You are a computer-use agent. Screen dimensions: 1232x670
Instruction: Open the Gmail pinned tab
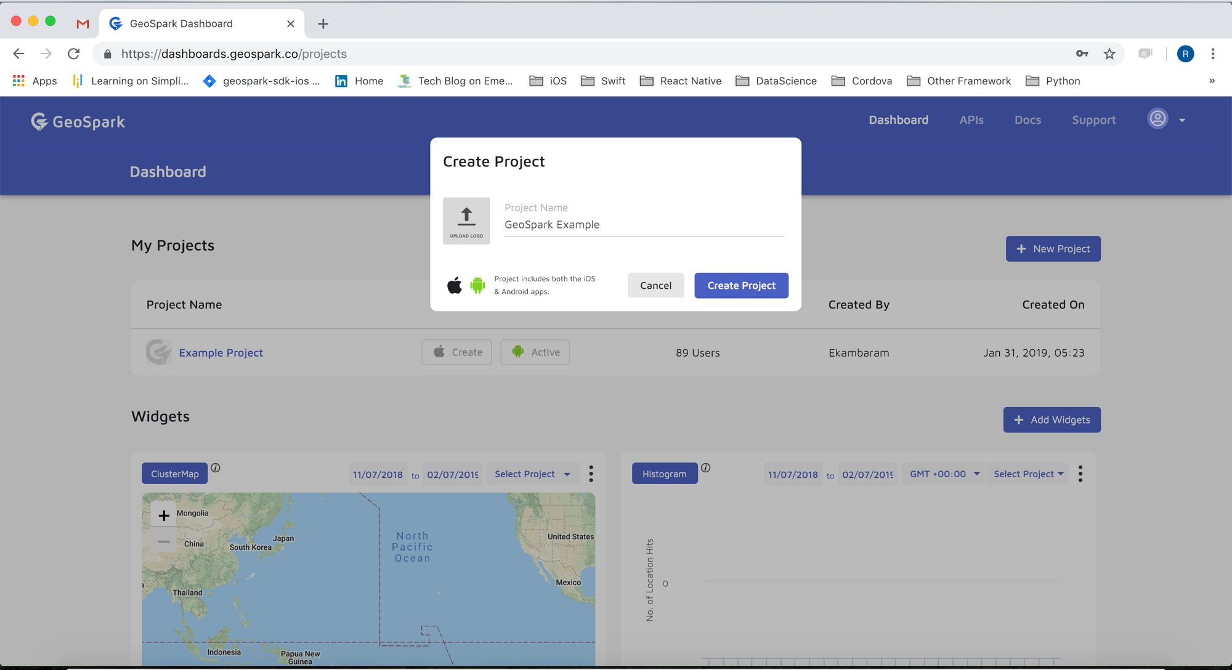[x=83, y=23]
